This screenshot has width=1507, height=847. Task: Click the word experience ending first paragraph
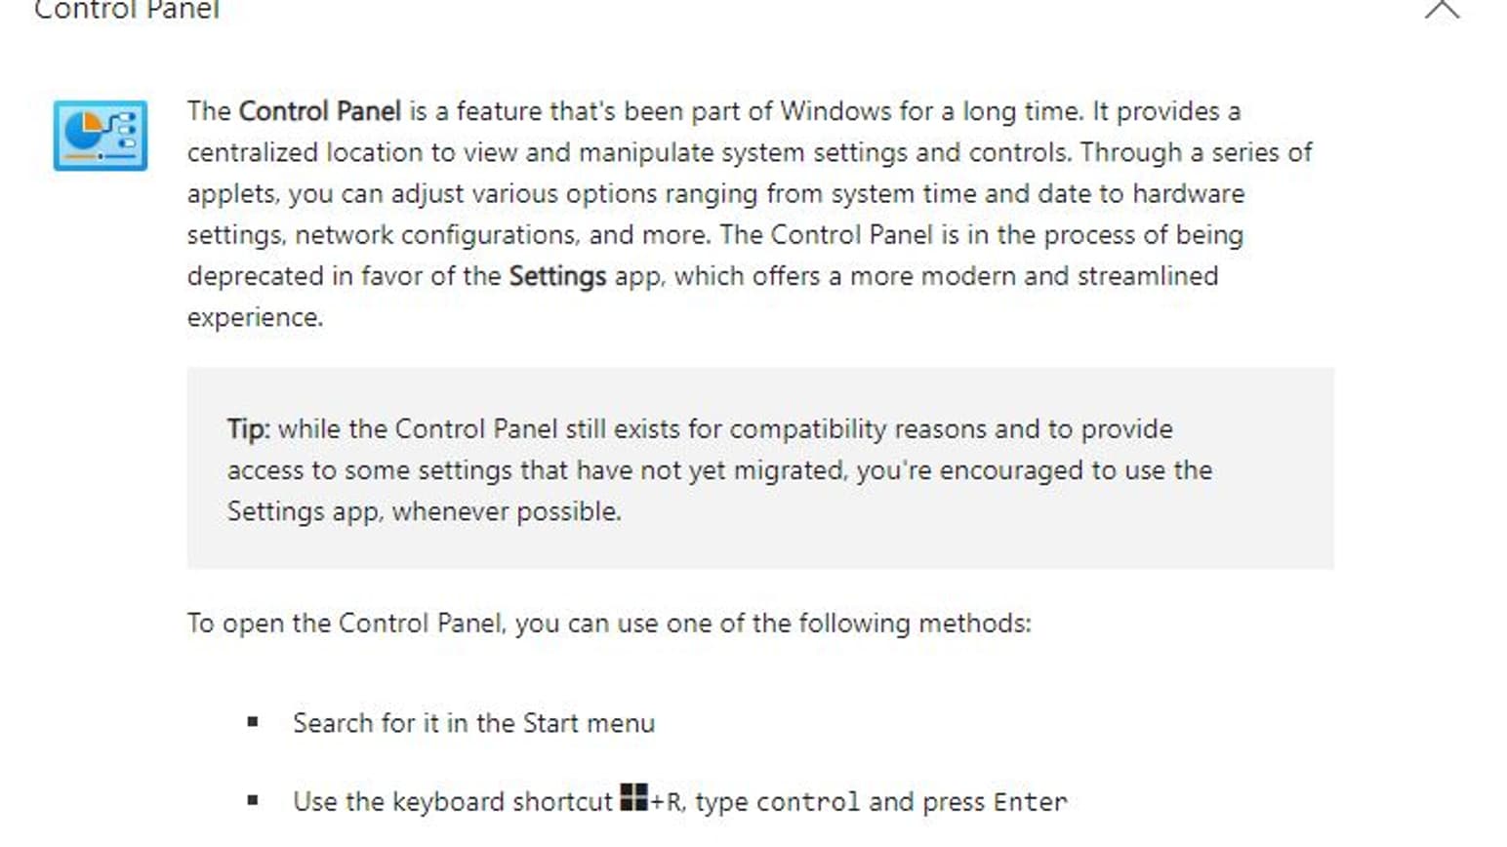[253, 318]
